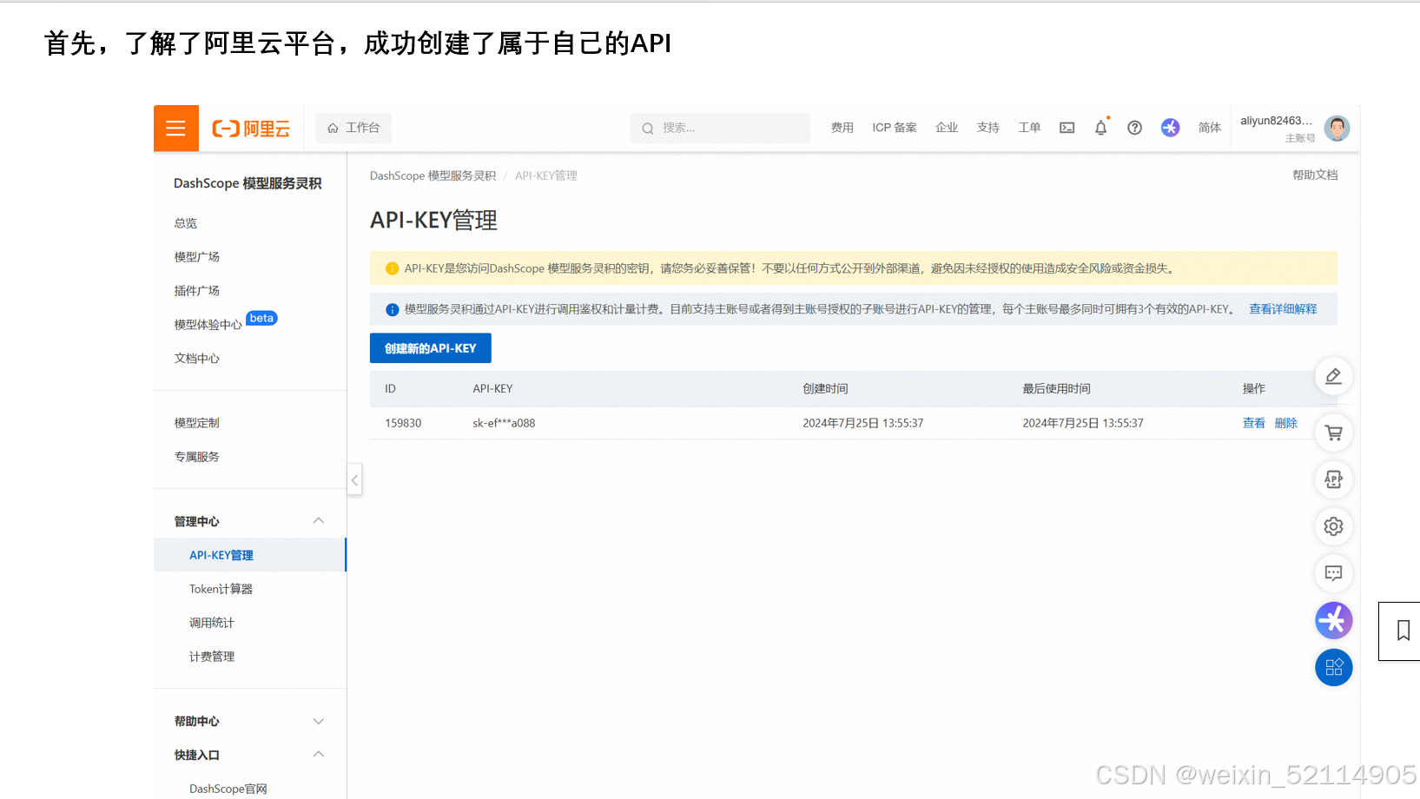Open the 企业 menu

(947, 128)
